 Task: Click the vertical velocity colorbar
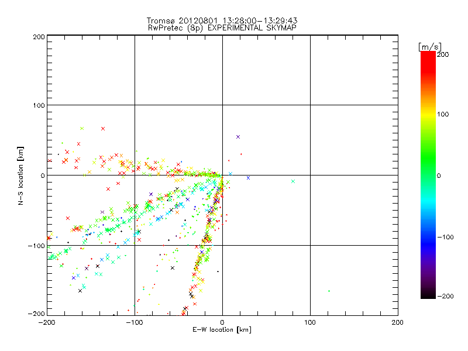pos(428,175)
